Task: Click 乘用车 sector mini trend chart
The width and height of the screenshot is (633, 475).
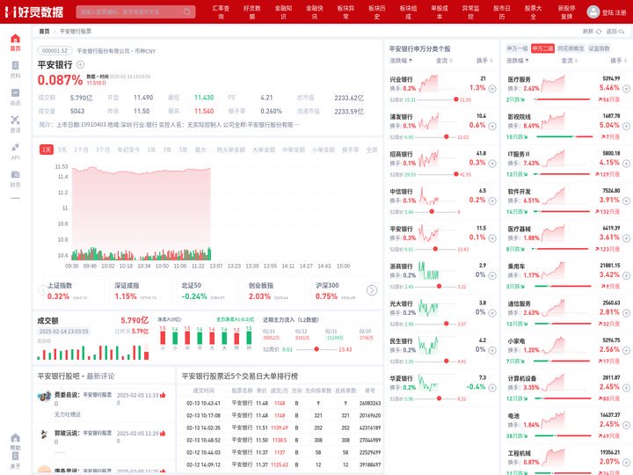Action: [553, 270]
